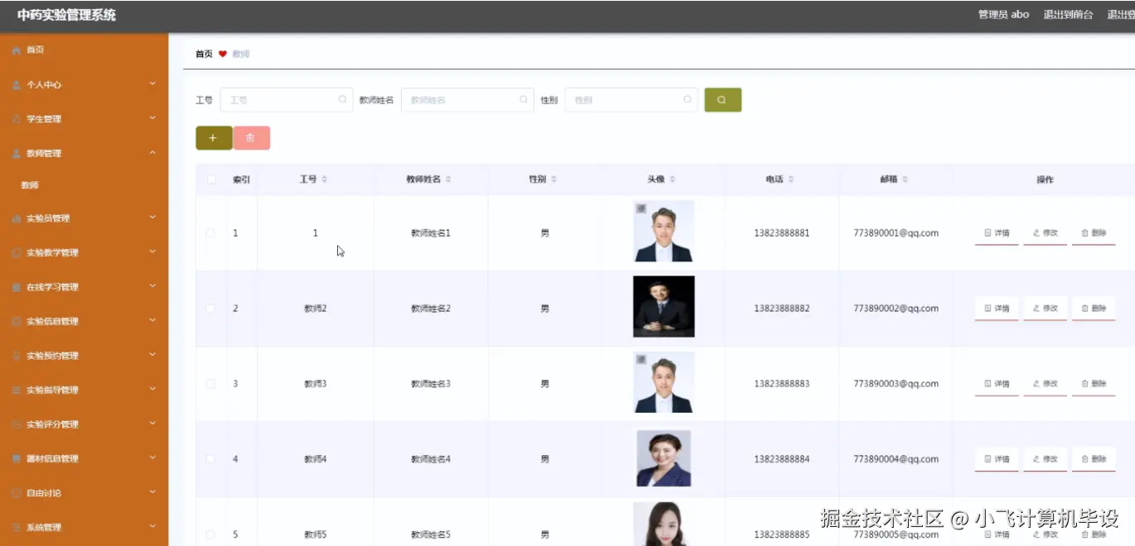This screenshot has width=1135, height=546.
Task: Focus the 教师姓名 search input field
Action: 467,100
